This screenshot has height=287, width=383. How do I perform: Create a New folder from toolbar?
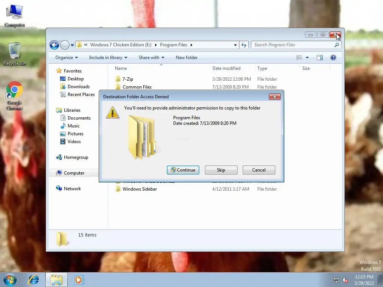coord(187,58)
